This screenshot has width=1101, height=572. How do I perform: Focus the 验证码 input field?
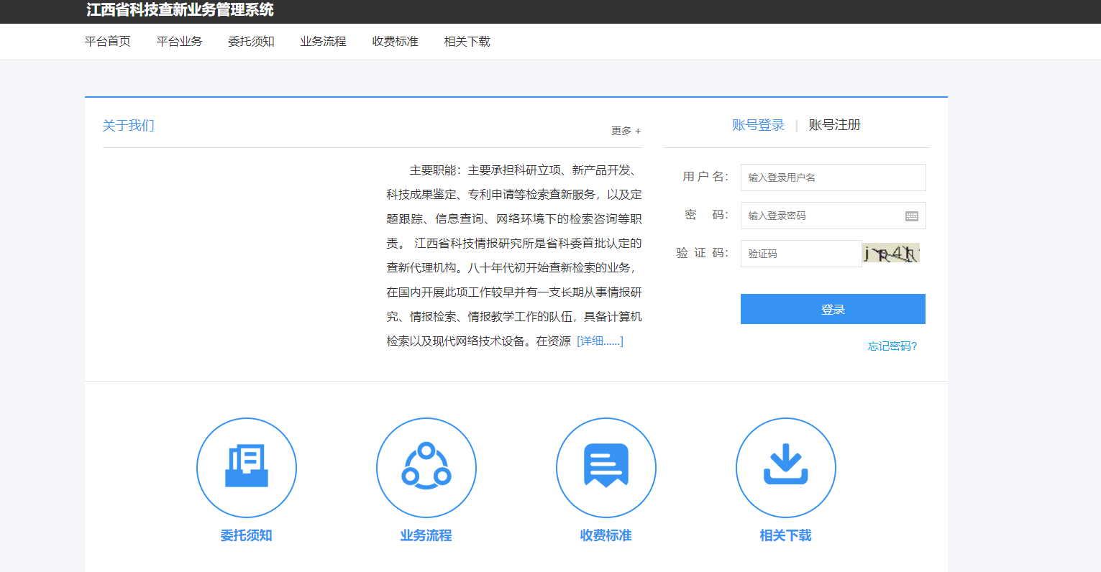[801, 254]
